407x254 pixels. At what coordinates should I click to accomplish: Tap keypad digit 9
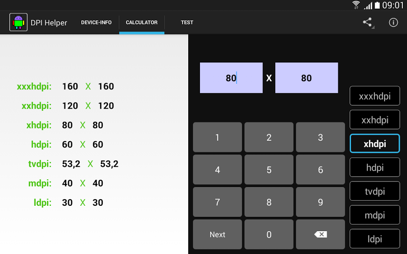(321, 202)
